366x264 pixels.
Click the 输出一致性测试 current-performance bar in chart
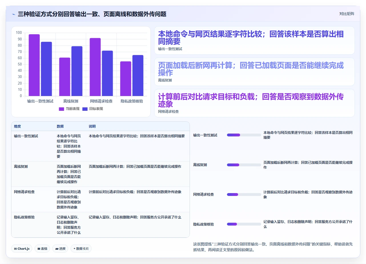pos(34,65)
